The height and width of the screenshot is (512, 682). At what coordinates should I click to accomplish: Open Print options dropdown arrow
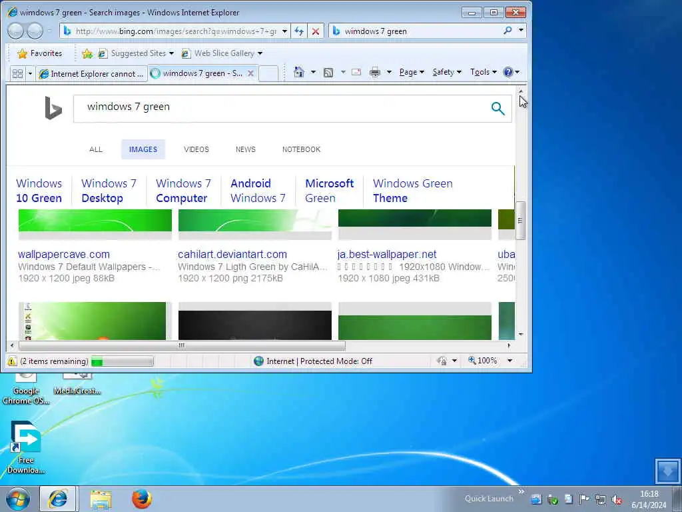click(389, 72)
